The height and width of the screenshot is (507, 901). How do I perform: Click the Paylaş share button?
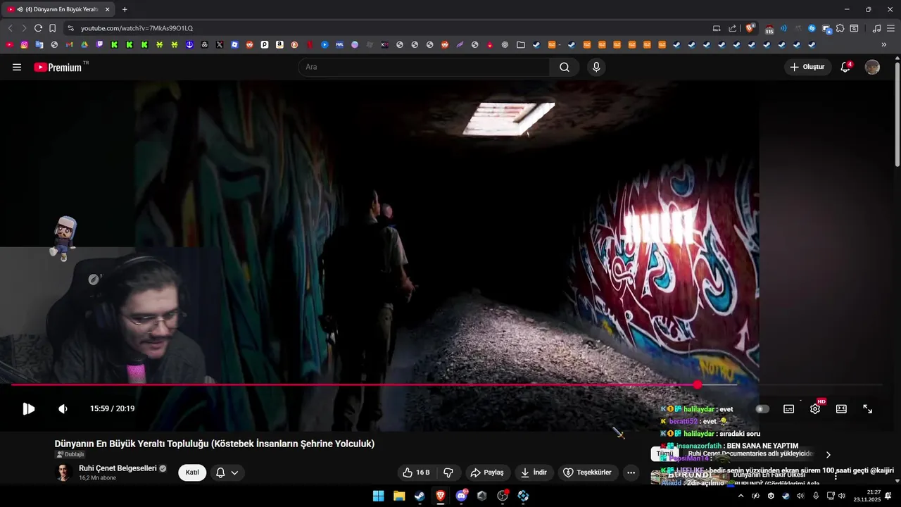point(487,472)
